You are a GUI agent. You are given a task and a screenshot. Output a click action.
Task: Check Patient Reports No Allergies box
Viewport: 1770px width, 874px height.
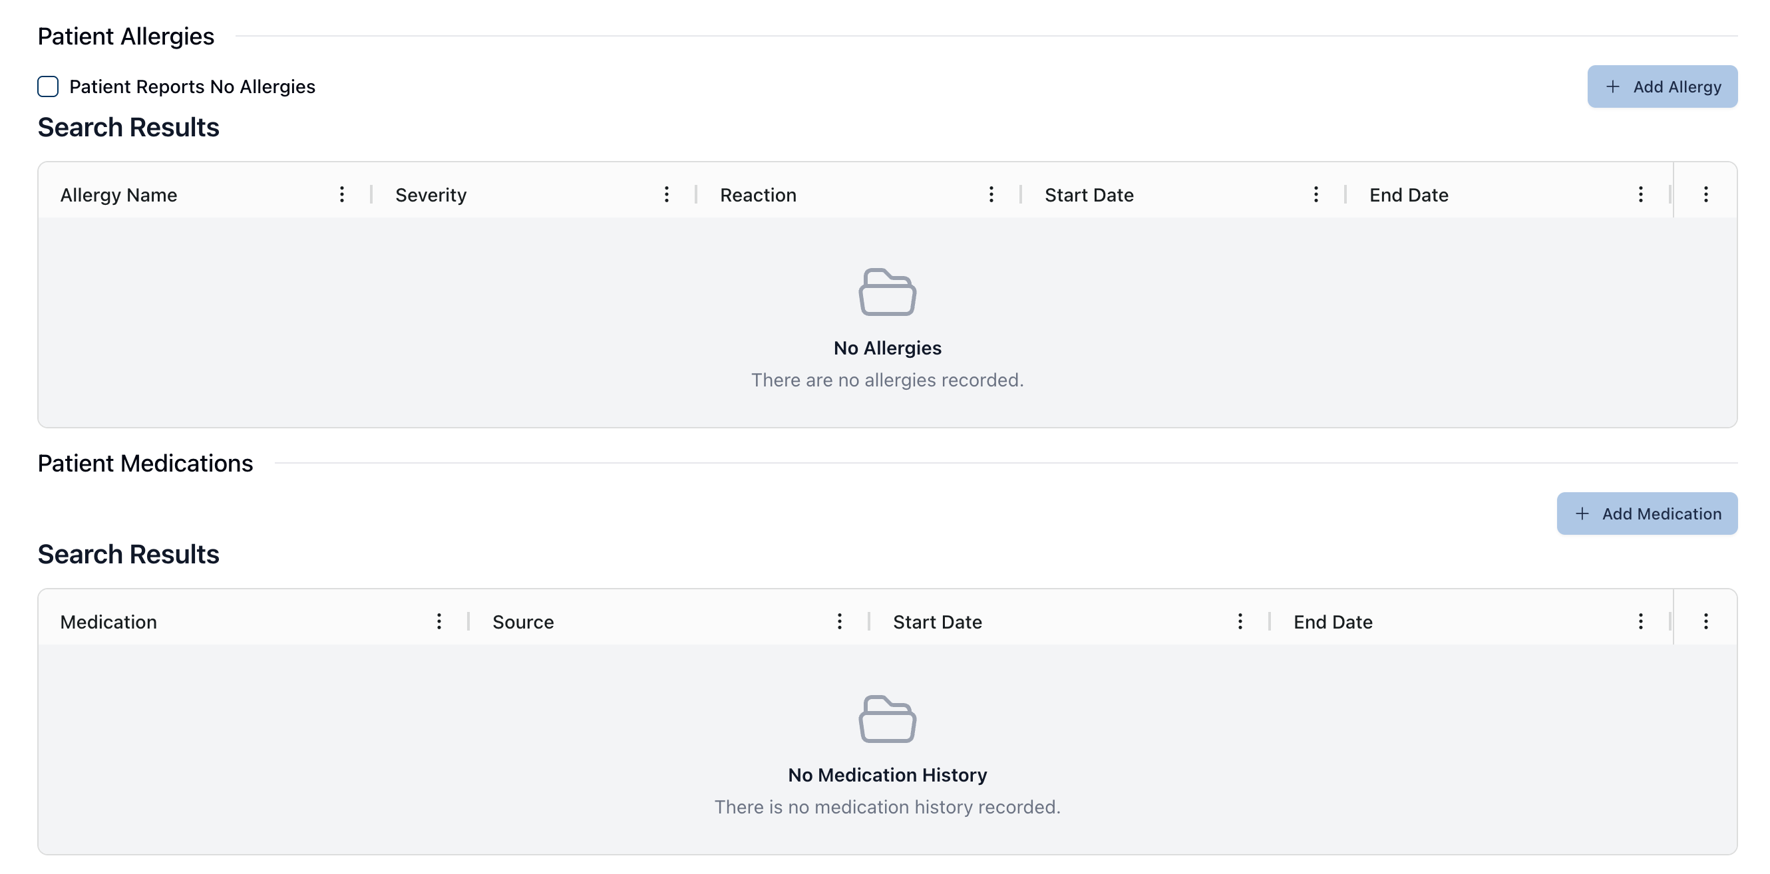[x=48, y=86]
